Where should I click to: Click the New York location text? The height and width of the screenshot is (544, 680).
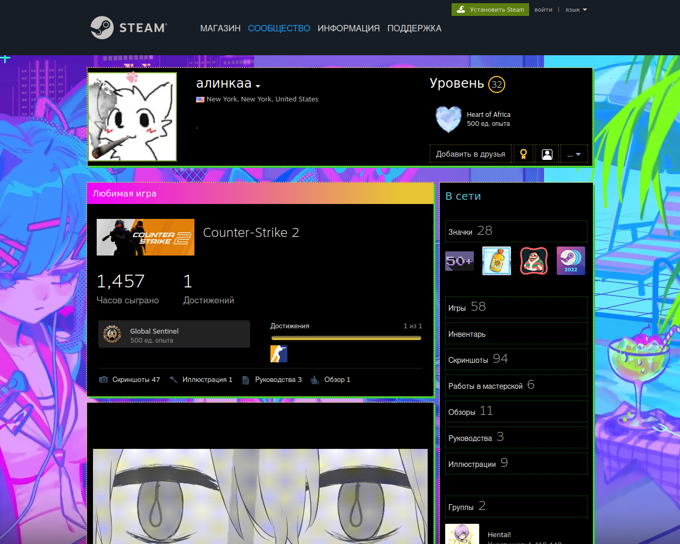262,99
